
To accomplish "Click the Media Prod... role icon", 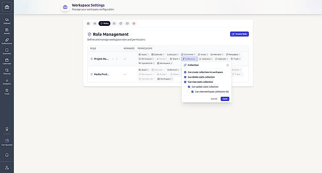I will 92,74.
